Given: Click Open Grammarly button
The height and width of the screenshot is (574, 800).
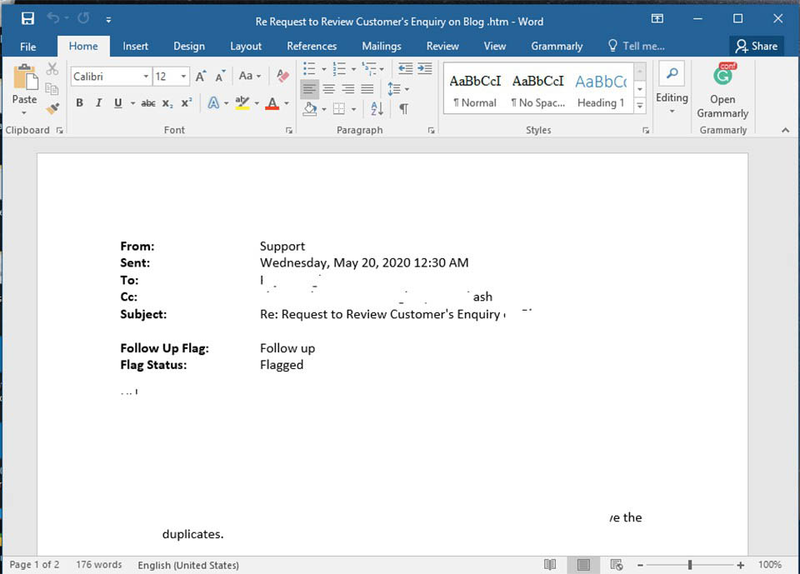Looking at the screenshot, I should pyautogui.click(x=722, y=91).
